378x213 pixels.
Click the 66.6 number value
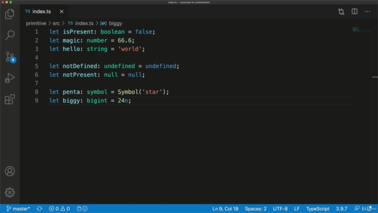click(125, 41)
